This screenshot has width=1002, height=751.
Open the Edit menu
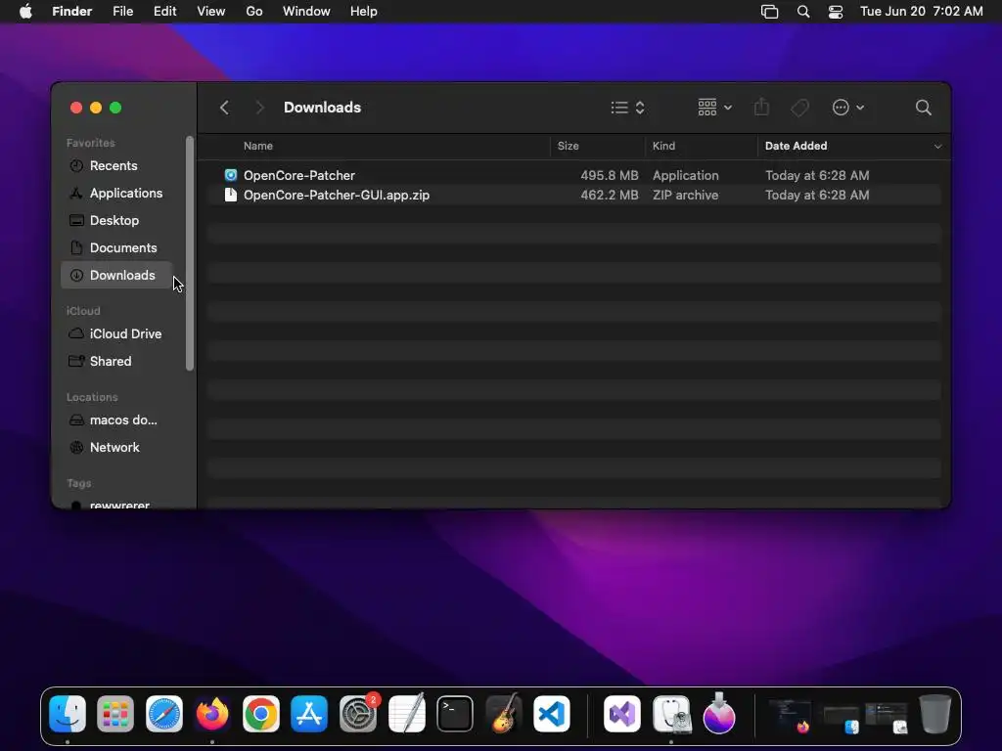tap(164, 12)
